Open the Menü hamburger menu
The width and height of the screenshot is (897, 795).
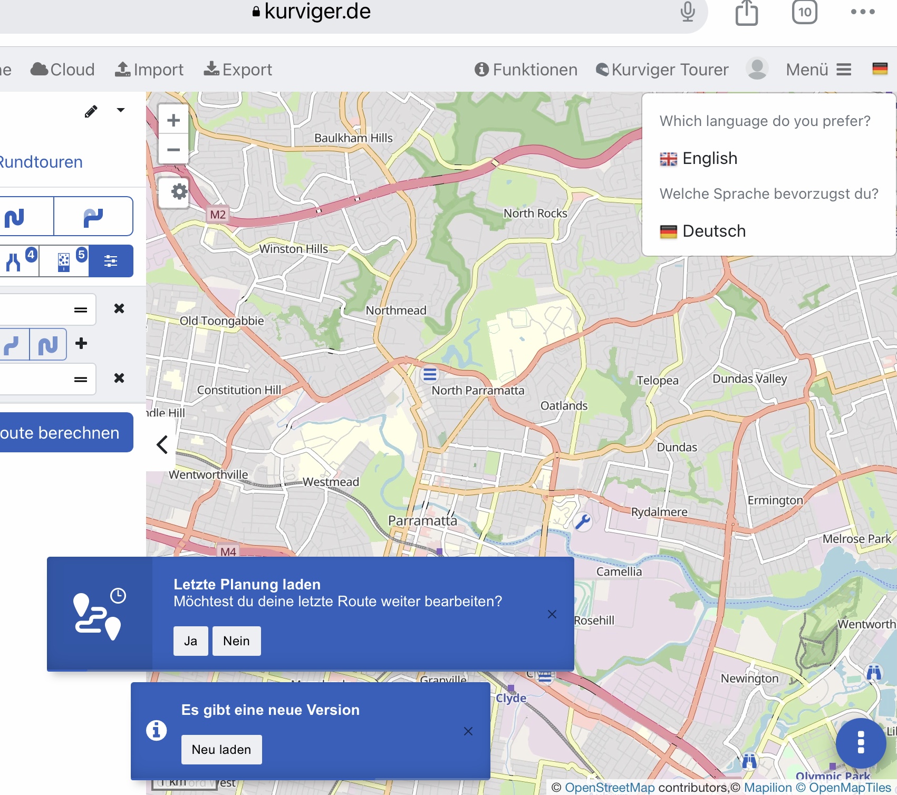click(818, 70)
